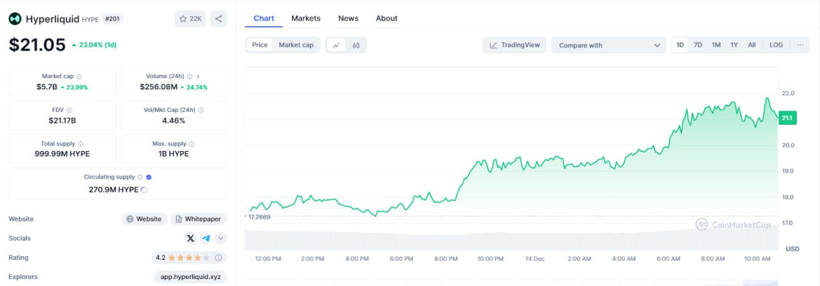Open the Markets tab

pos(306,18)
